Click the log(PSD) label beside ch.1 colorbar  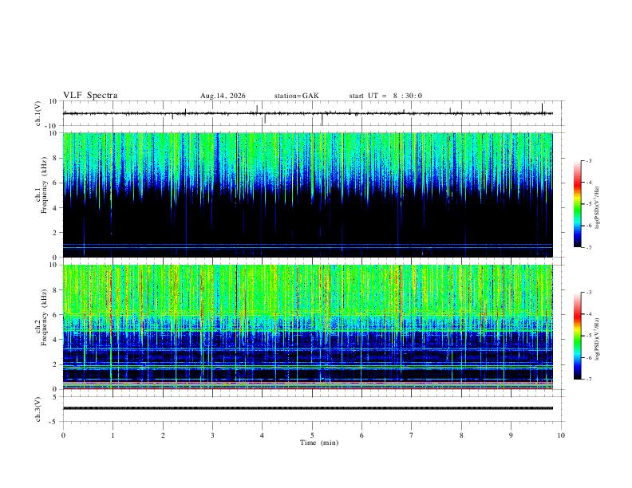click(x=598, y=207)
